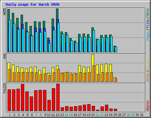Image resolution: width=151 pixels, height=118 pixels.
Task: Select day 13 on the date axis
Action: click(62, 115)
